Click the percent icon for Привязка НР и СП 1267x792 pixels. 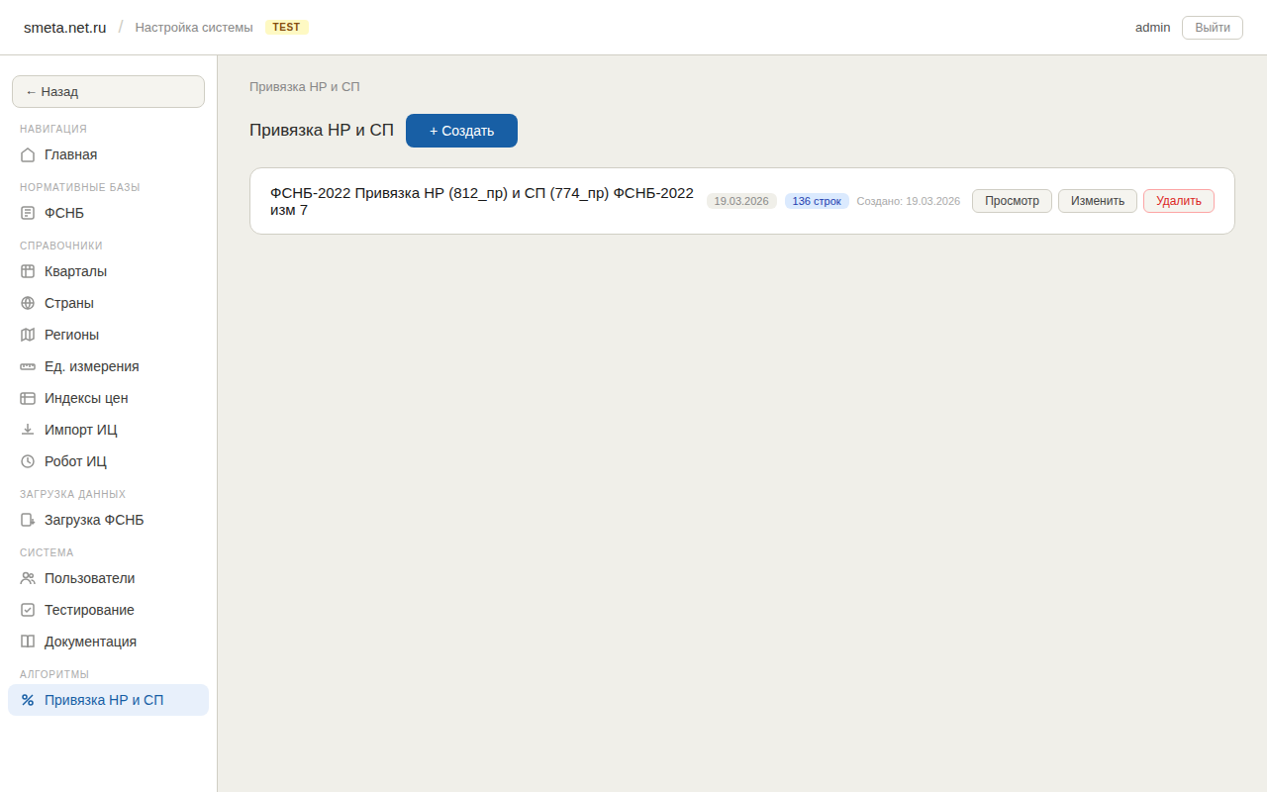pos(28,700)
